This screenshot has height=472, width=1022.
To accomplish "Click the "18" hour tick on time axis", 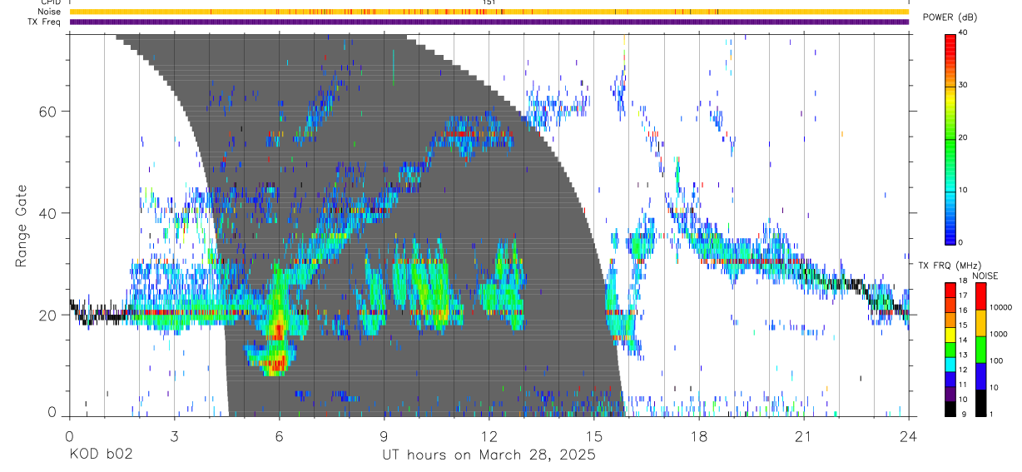I will click(699, 435).
